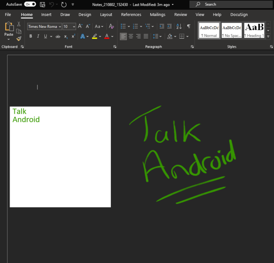Select Center alignment
Viewport: 274px width, 263px height.
click(x=131, y=36)
